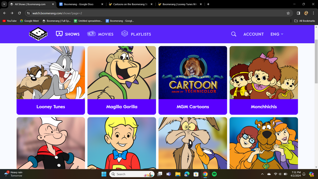Click the address bar URL field

coord(158,13)
